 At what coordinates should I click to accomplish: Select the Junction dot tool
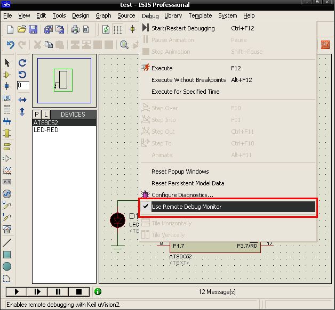point(7,86)
